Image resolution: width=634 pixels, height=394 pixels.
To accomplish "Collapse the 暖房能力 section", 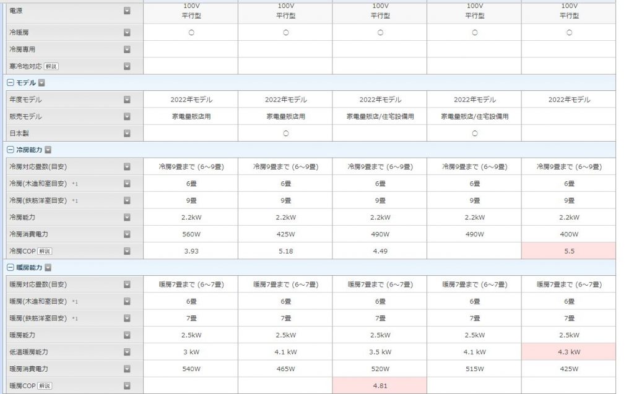I will pyautogui.click(x=10, y=268).
